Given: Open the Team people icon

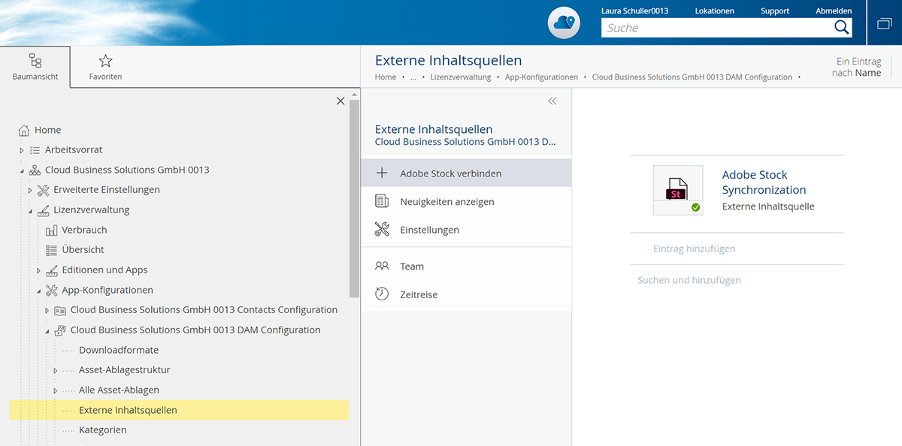Looking at the screenshot, I should [x=382, y=267].
